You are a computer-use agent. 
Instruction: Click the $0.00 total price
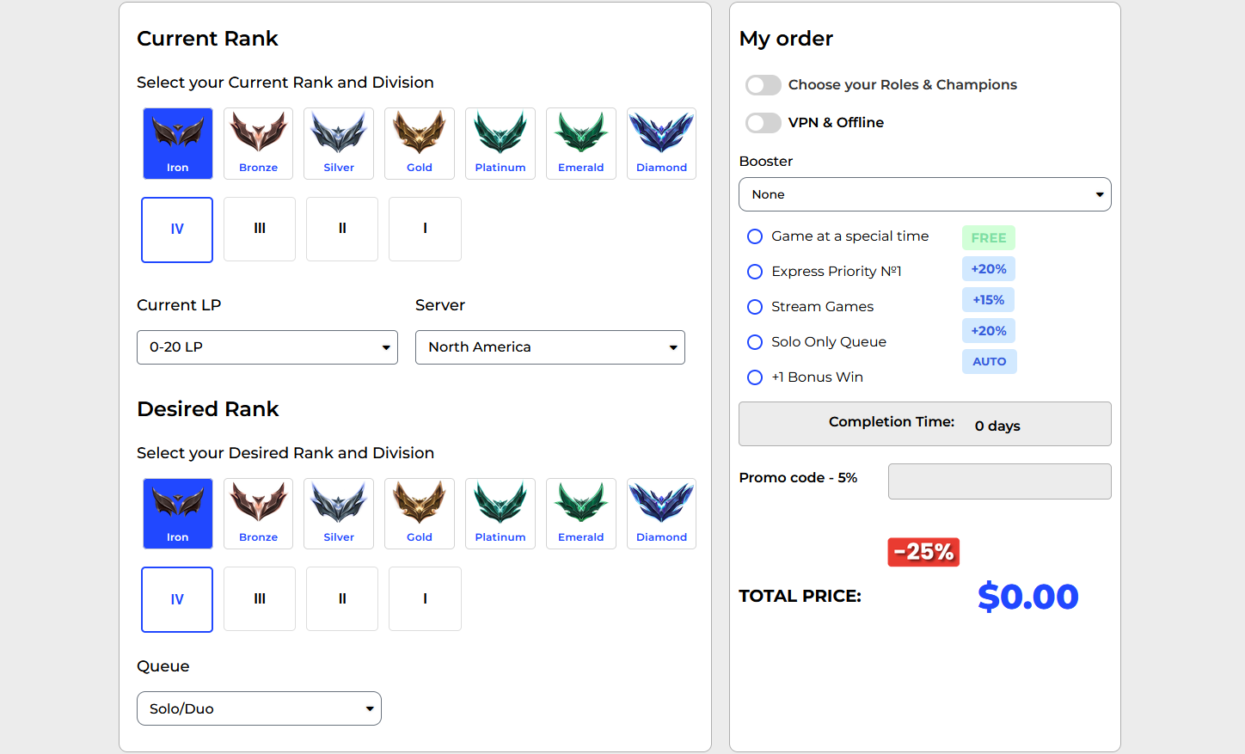pos(1028,597)
